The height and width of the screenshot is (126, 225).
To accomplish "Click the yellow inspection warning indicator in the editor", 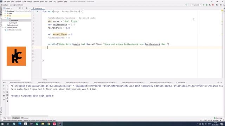I will pyautogui.click(x=222, y=11).
